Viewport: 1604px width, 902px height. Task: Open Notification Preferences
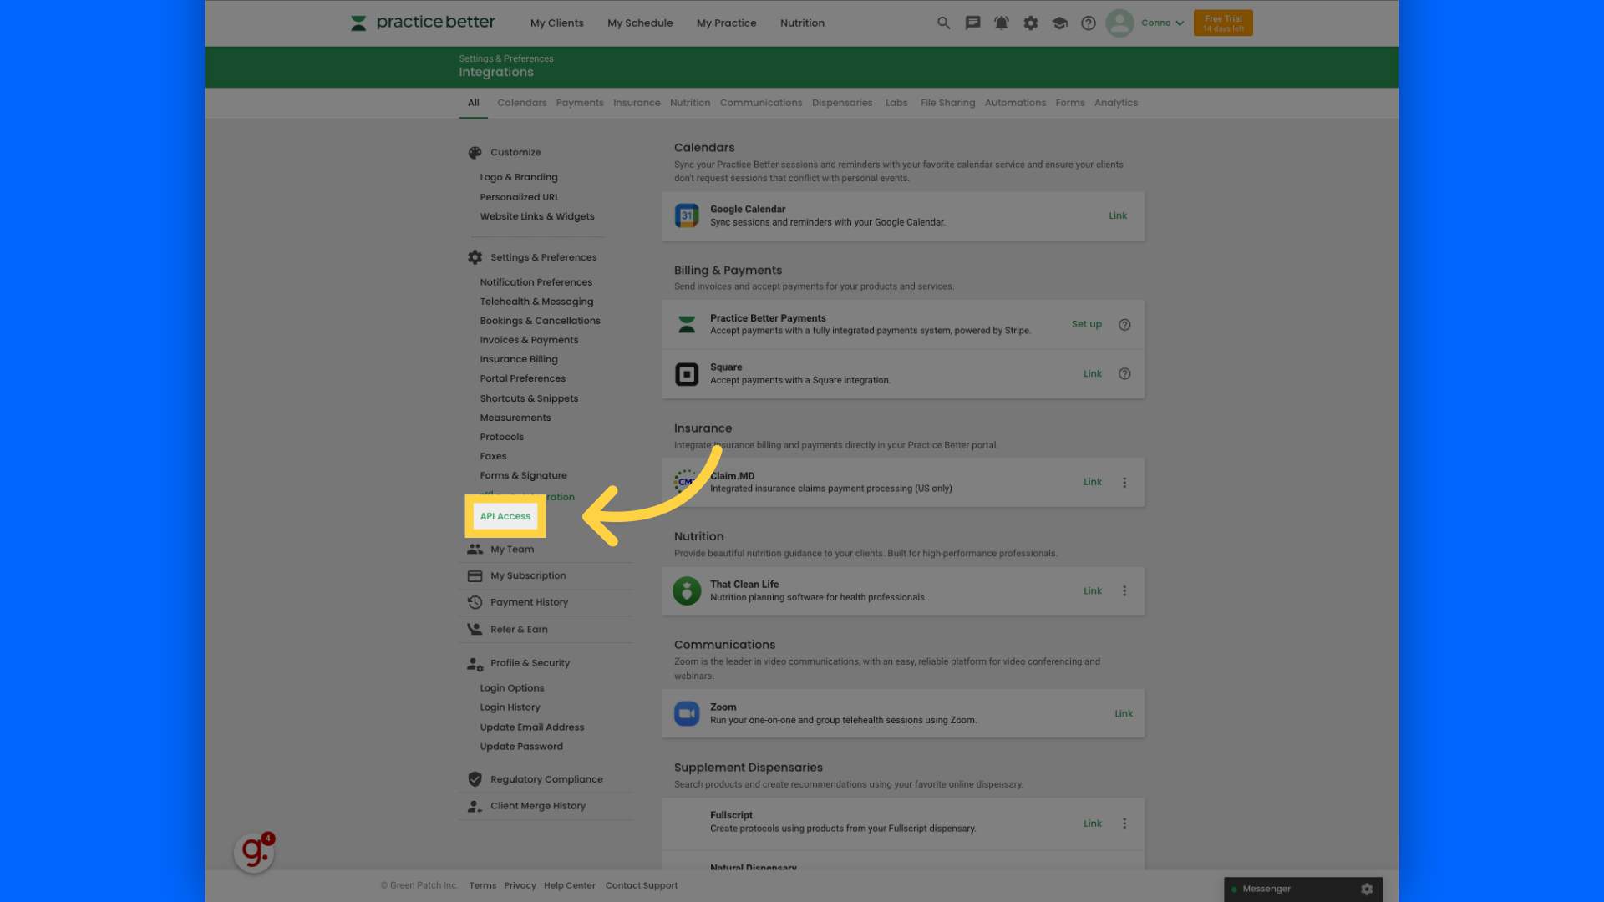[x=536, y=282]
